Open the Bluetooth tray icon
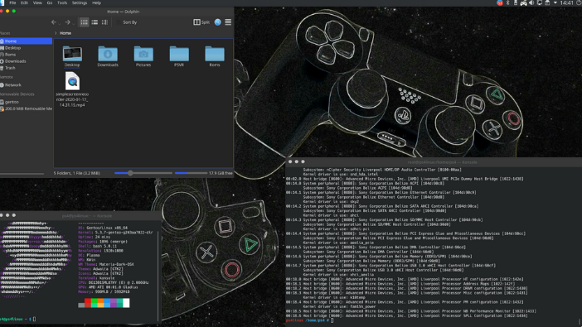 coord(507,3)
